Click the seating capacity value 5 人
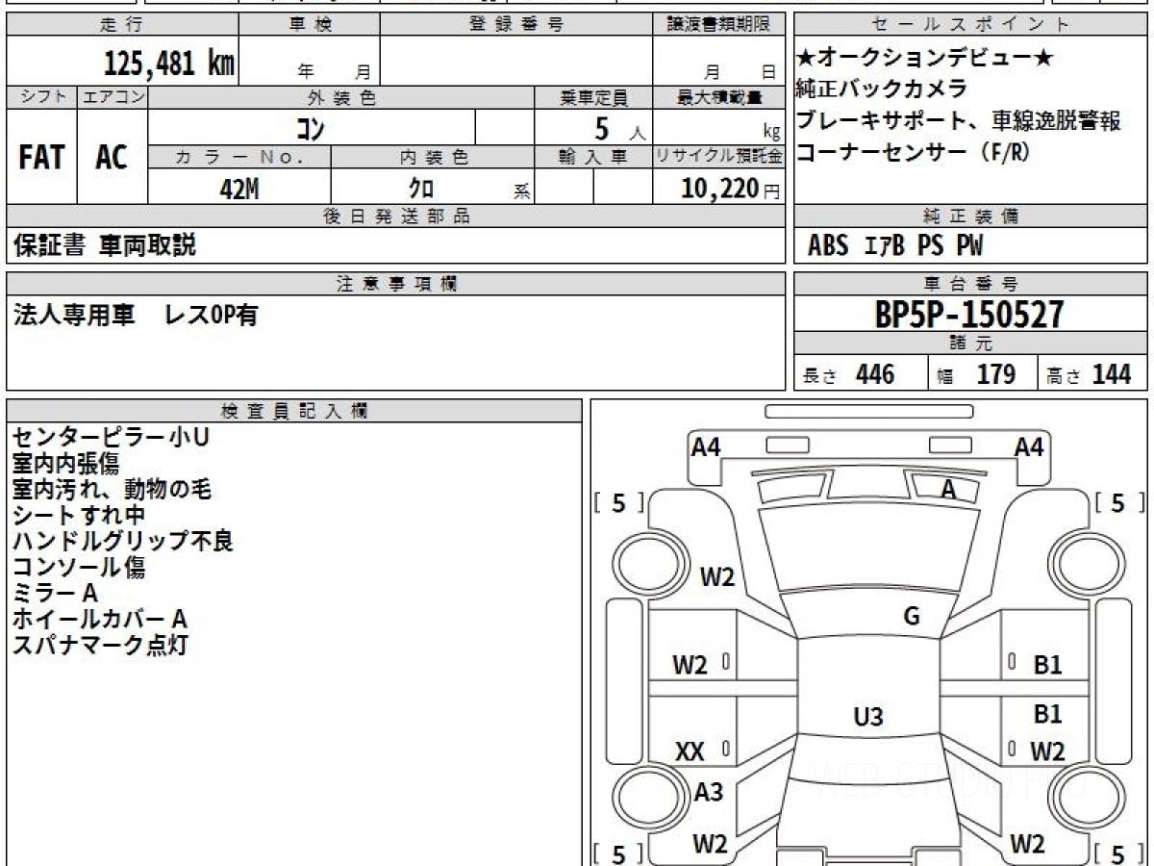The height and width of the screenshot is (866, 1154). coord(620,127)
